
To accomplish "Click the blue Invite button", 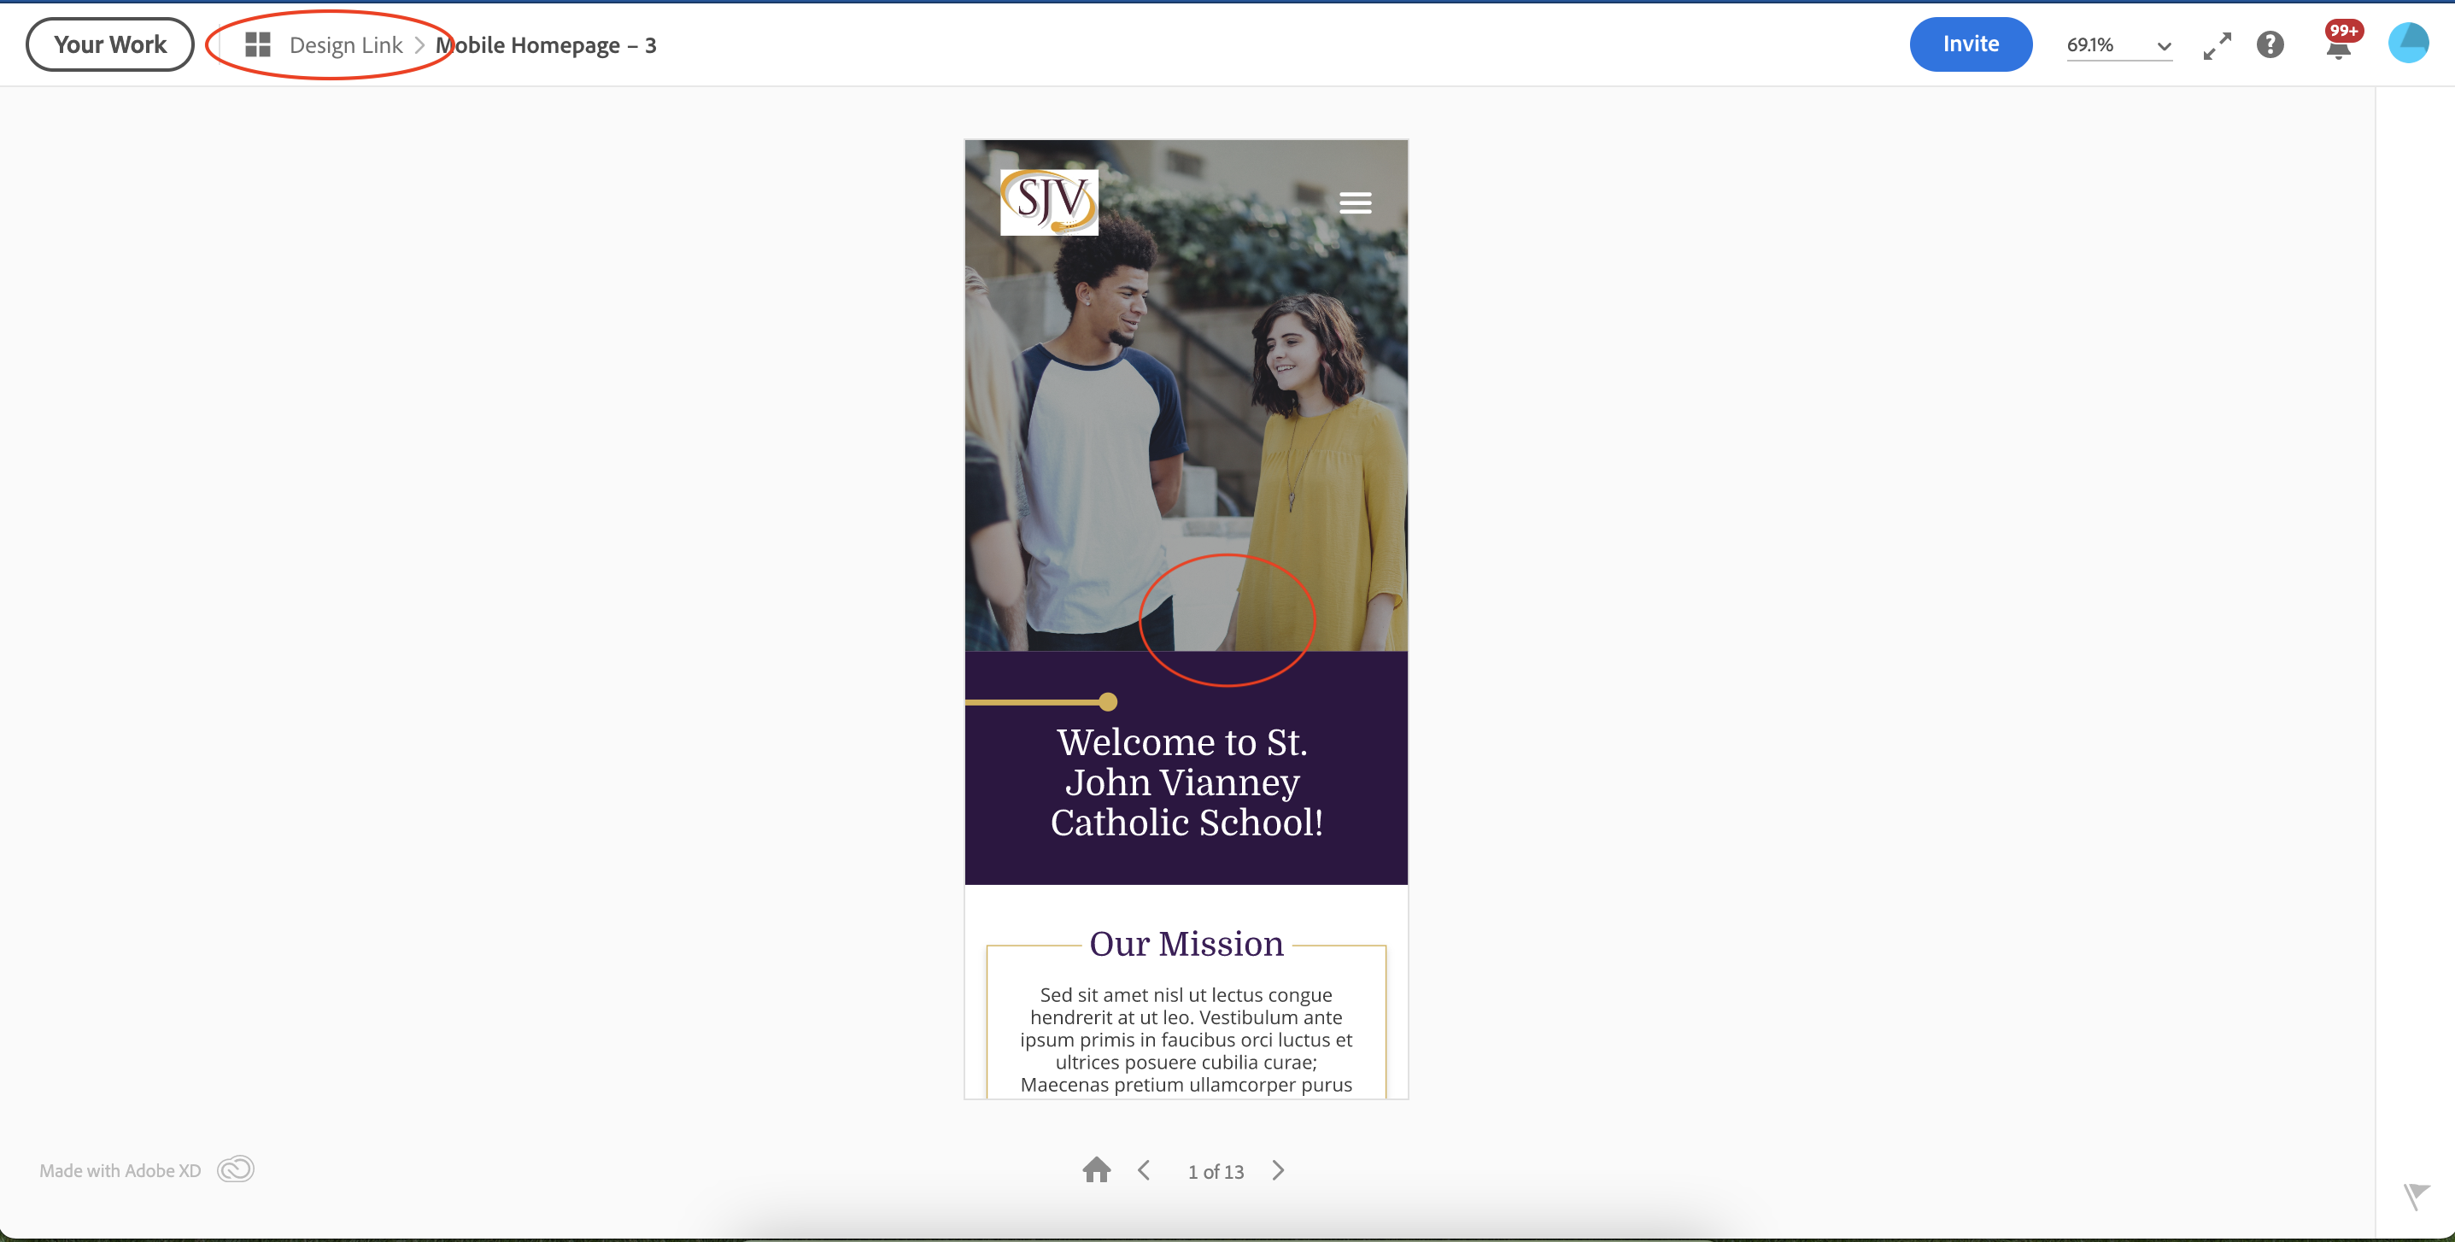I will click(1970, 44).
